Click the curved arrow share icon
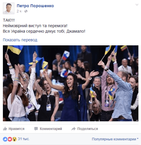This screenshot has height=145, width=141. pos(73,129)
